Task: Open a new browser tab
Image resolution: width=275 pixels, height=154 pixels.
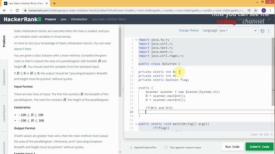Action: 55,3
